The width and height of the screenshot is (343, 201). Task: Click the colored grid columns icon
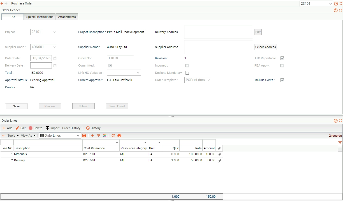pos(105,136)
